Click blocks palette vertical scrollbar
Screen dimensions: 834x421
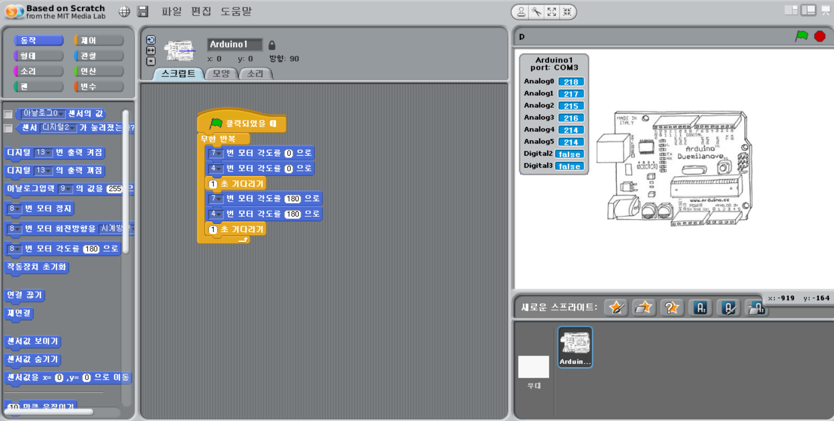pyautogui.click(x=126, y=181)
